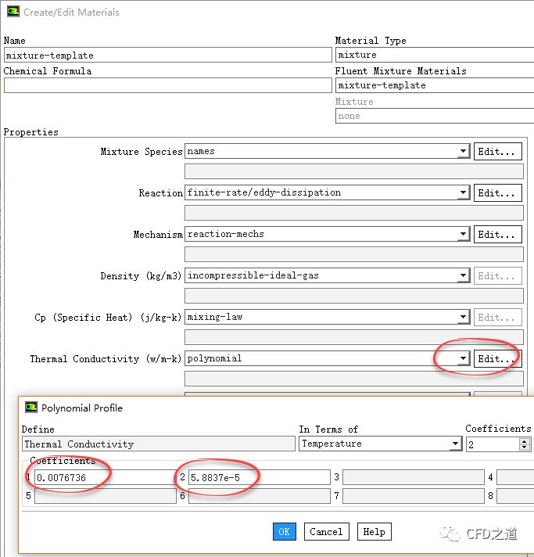534x557 pixels.
Task: Click Edit button for Reaction
Action: click(497, 193)
